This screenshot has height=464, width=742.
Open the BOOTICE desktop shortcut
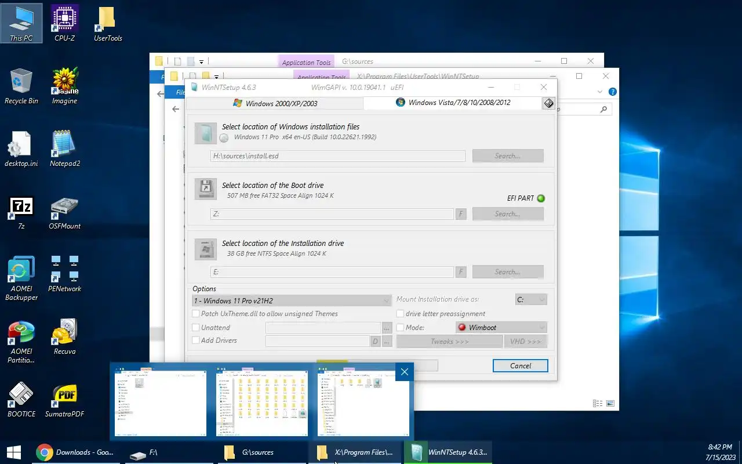(x=21, y=399)
